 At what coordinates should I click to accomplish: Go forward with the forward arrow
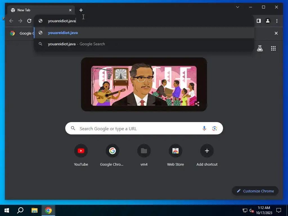pos(20,21)
